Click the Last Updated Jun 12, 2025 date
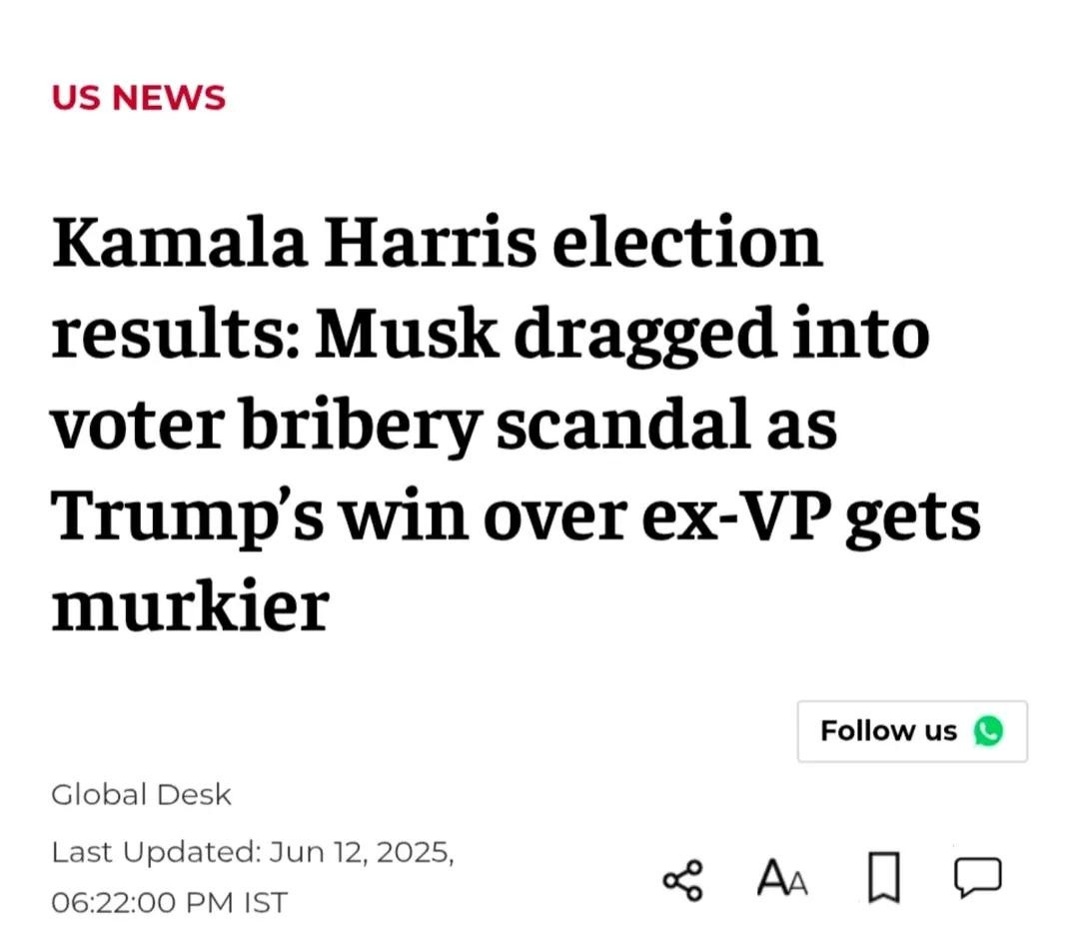1079x950 pixels. pyautogui.click(x=253, y=852)
